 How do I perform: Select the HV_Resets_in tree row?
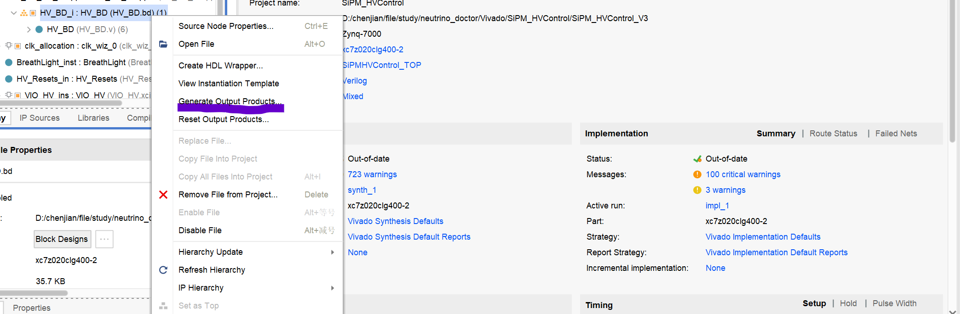(76, 79)
